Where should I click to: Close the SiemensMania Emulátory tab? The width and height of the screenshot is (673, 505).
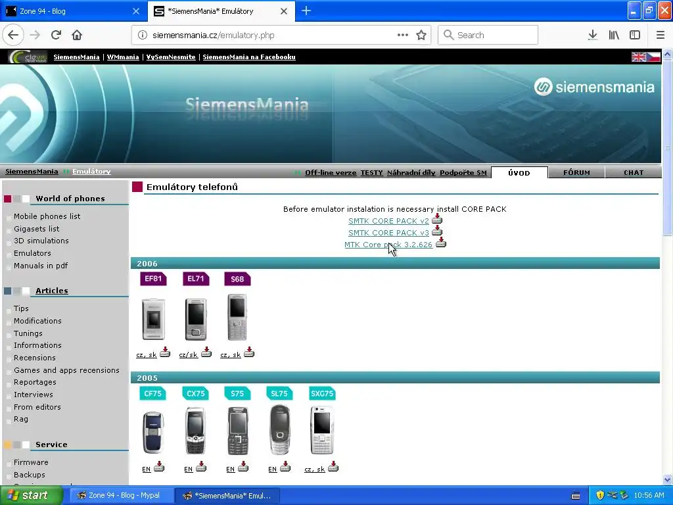(x=284, y=11)
